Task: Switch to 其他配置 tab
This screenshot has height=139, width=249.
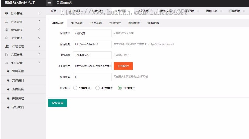Action: click(x=153, y=23)
